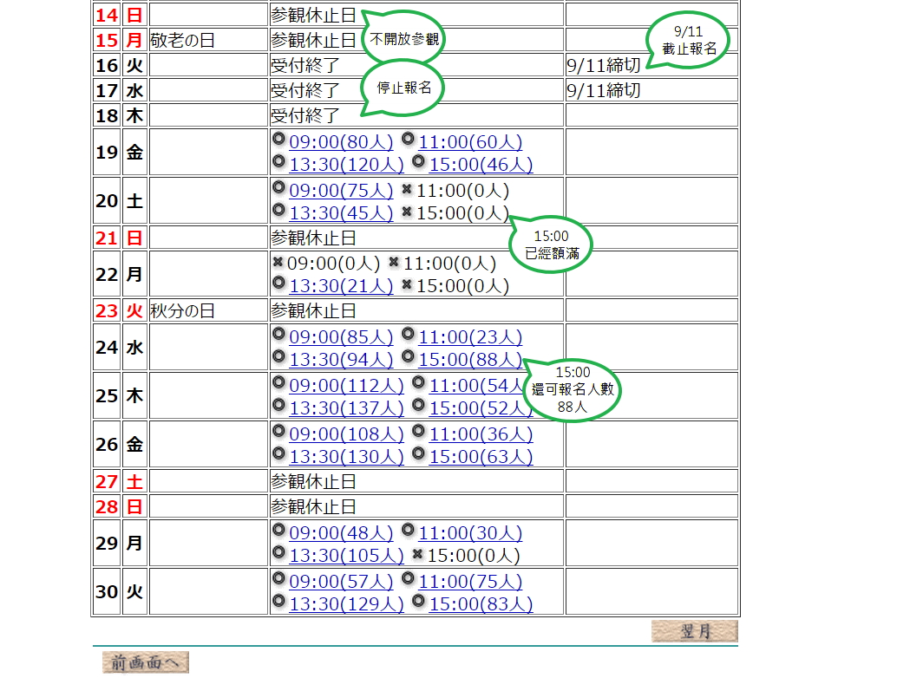Select 09:00(80人) slot on the 19th

[340, 142]
